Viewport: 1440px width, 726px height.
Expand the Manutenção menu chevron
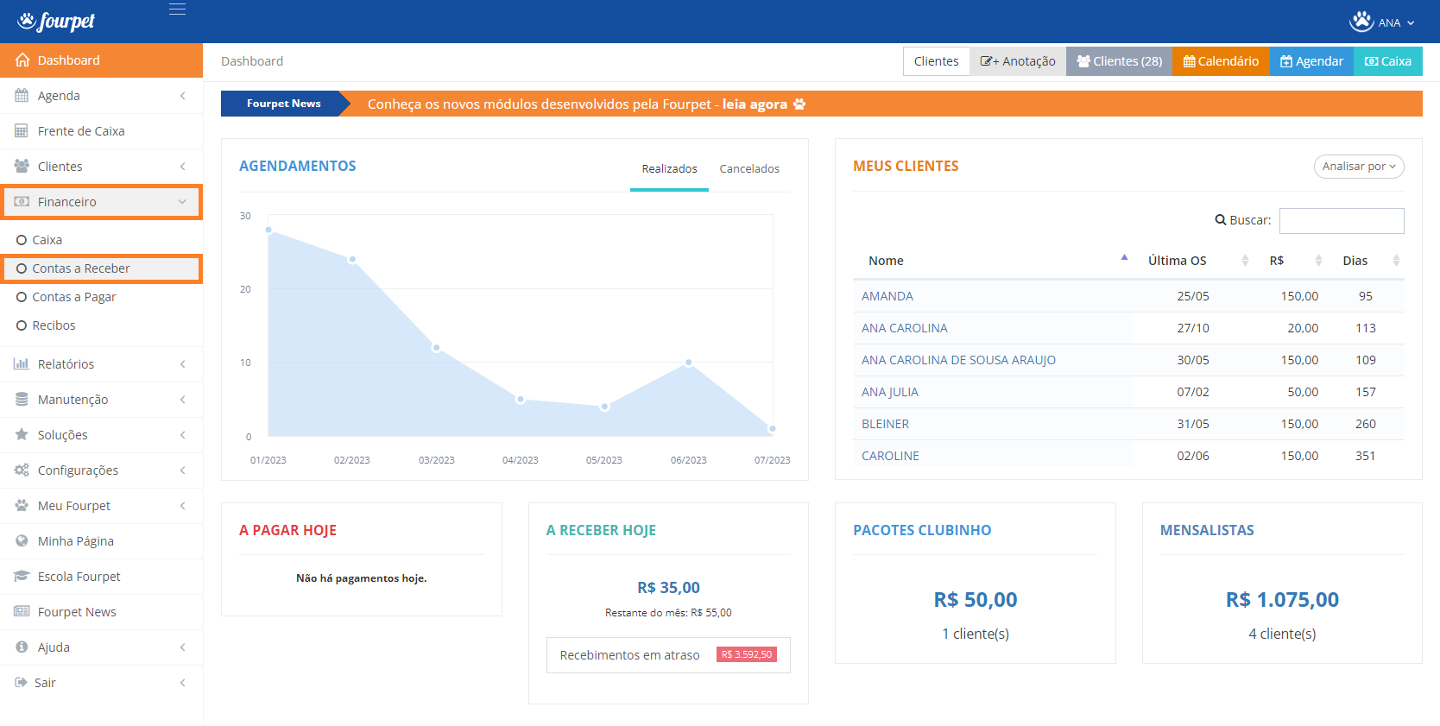coord(182,400)
